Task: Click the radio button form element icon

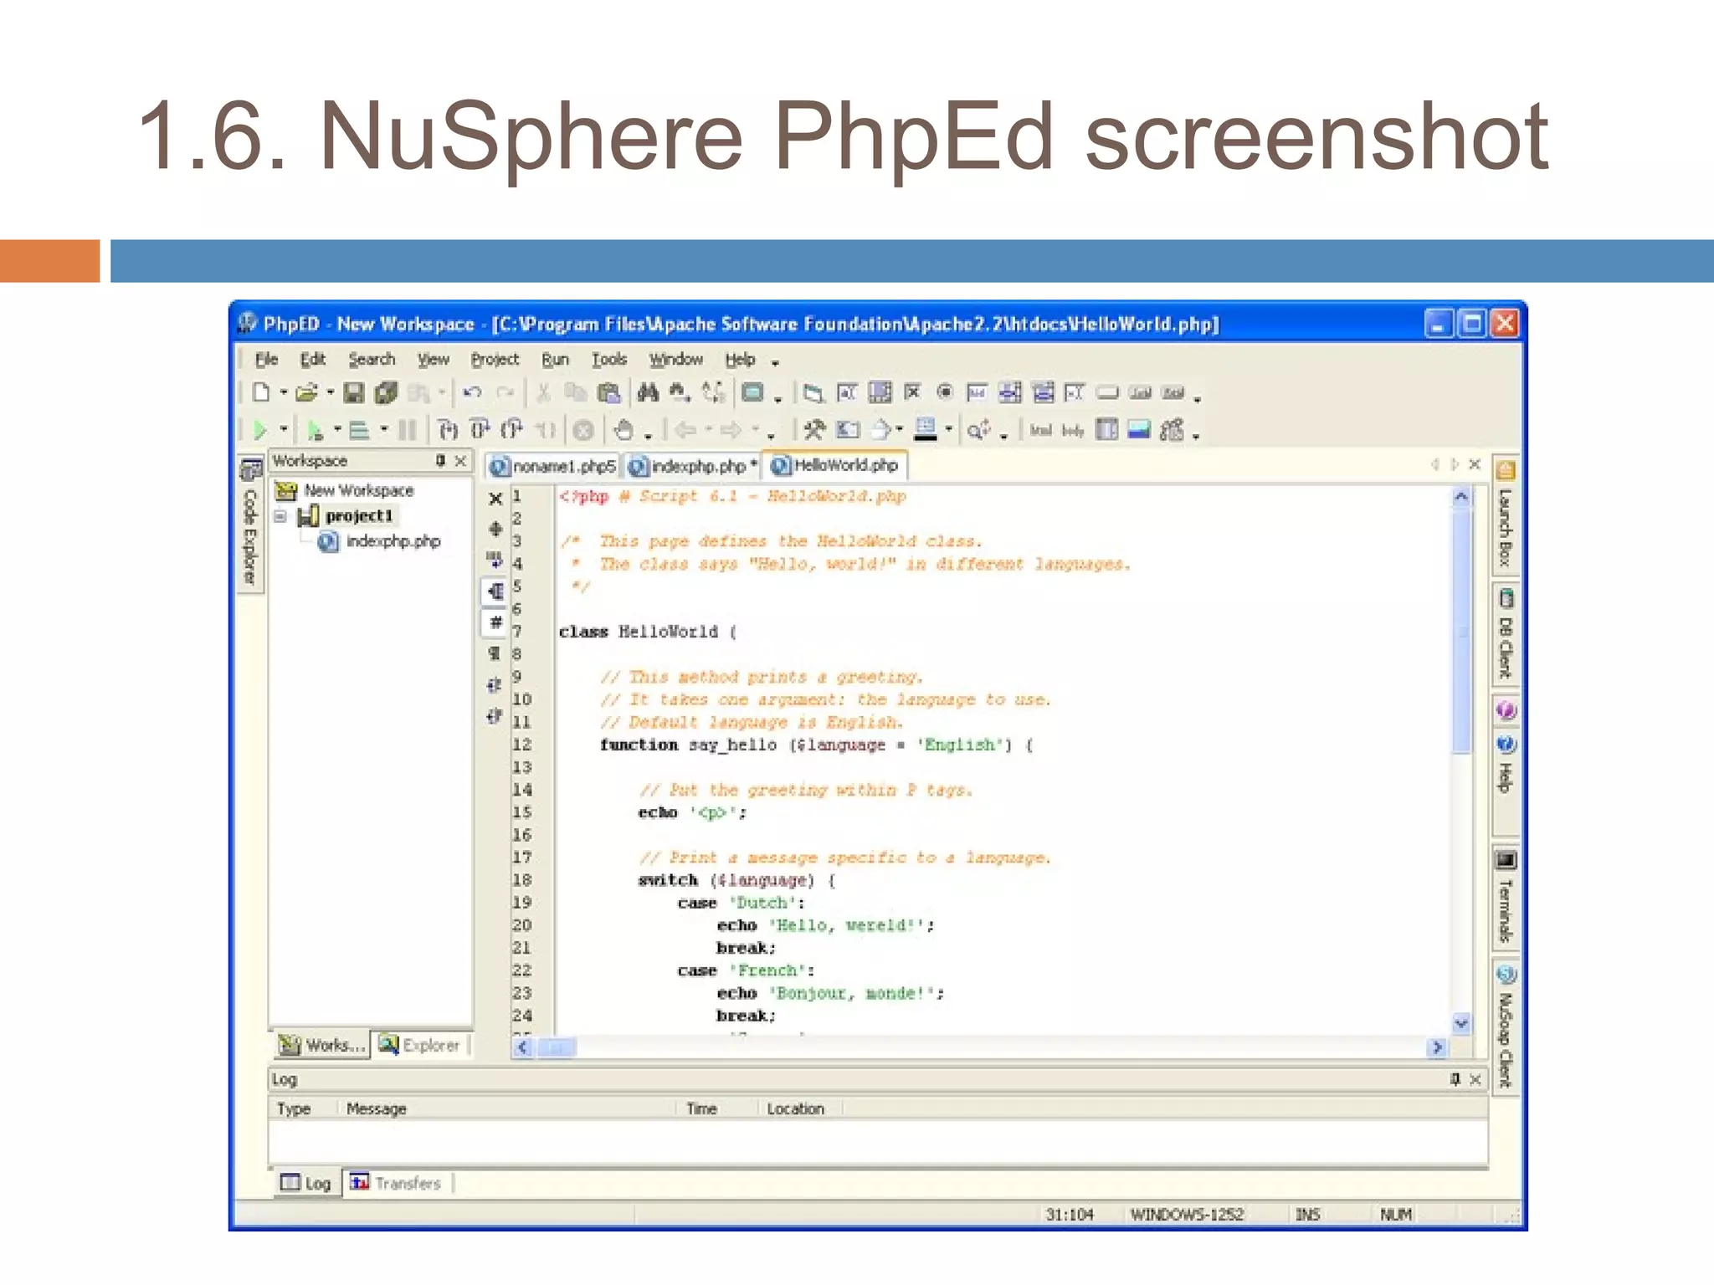Action: click(945, 392)
